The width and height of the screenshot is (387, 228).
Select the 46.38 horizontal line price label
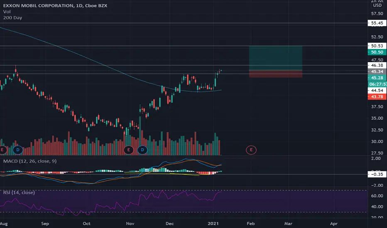(377, 65)
